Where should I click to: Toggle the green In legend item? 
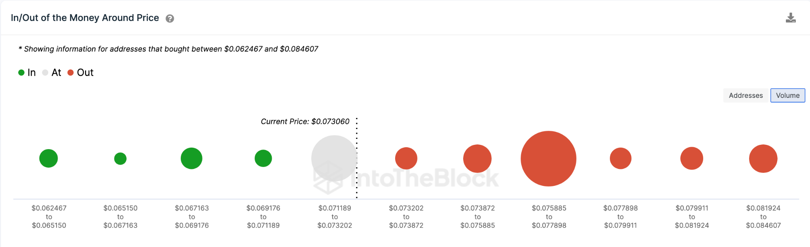pyautogui.click(x=27, y=73)
